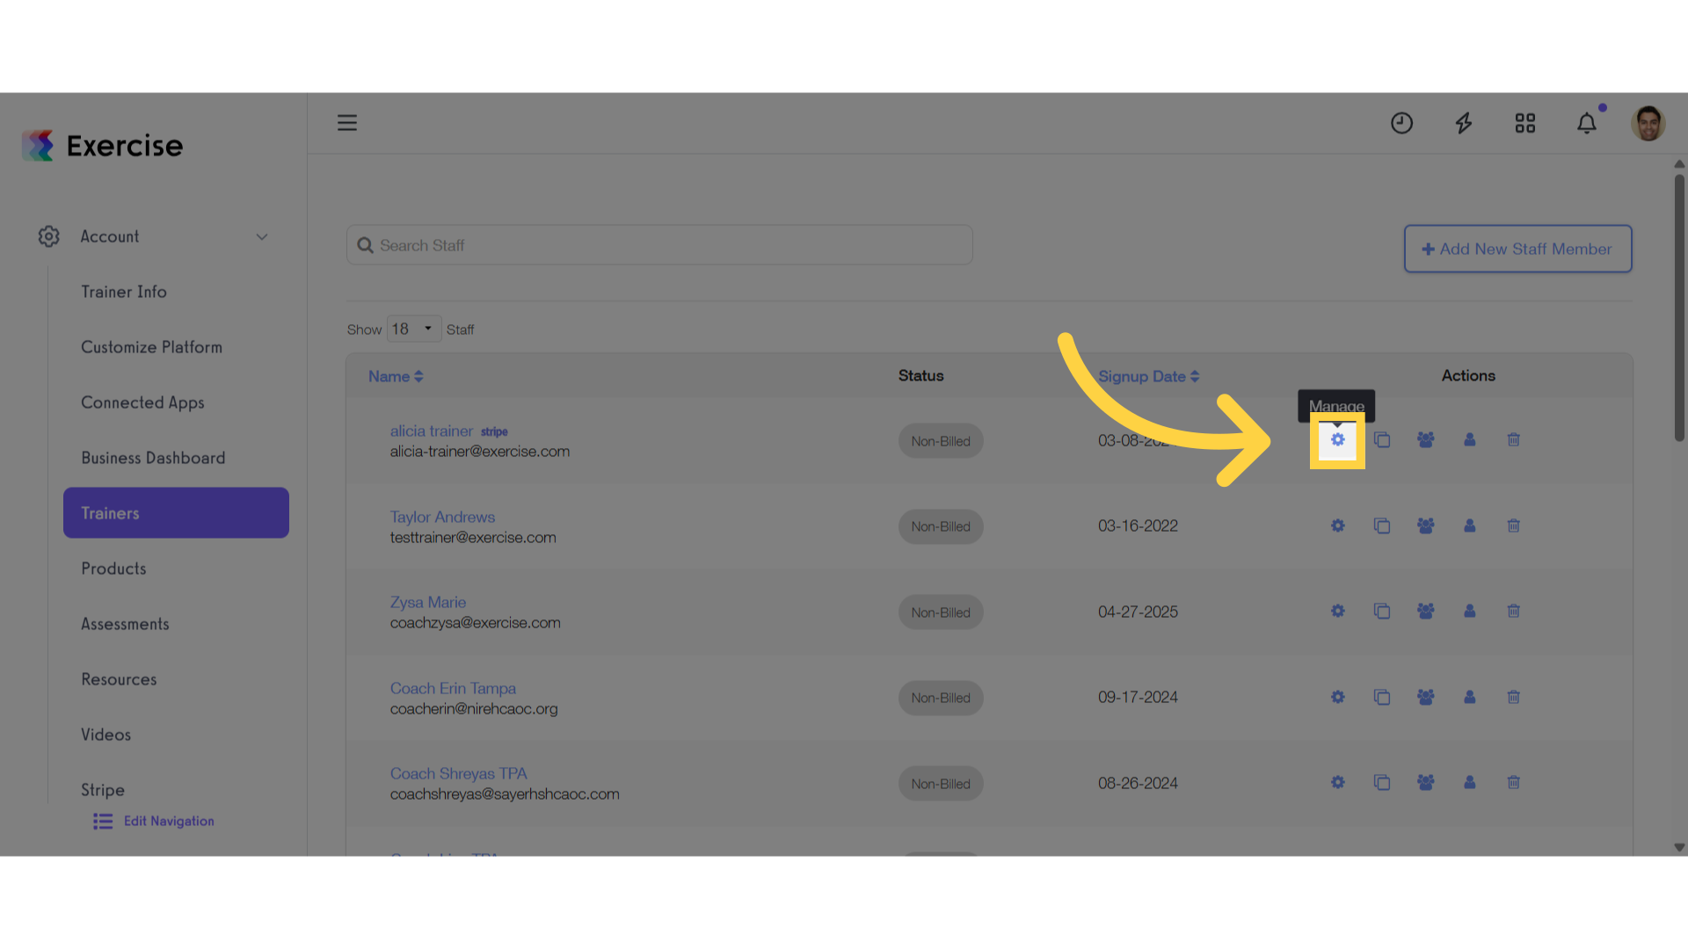Image resolution: width=1688 pixels, height=949 pixels.
Task: Click Edit Navigation link
Action: point(154,821)
